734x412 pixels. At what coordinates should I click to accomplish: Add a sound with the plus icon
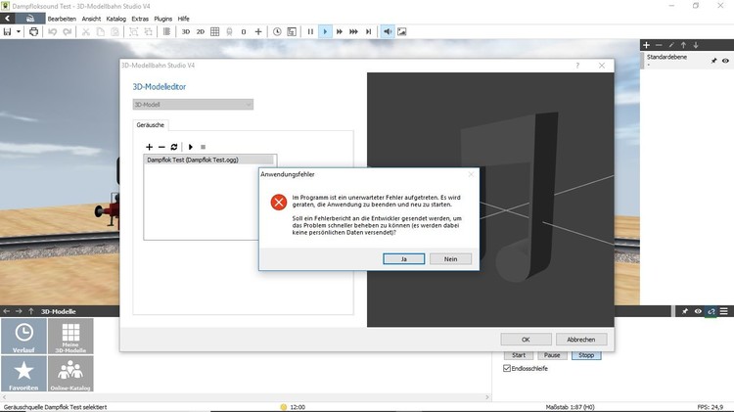[150, 147]
